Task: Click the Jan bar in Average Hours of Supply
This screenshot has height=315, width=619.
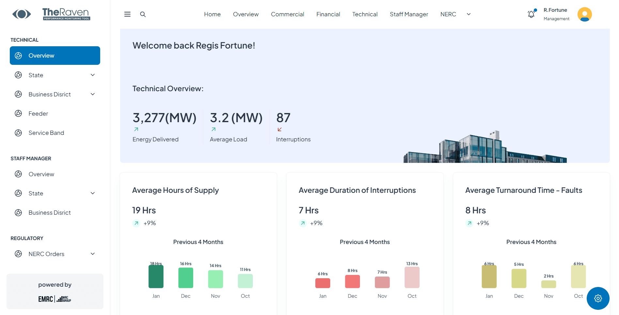Action: coord(156,277)
